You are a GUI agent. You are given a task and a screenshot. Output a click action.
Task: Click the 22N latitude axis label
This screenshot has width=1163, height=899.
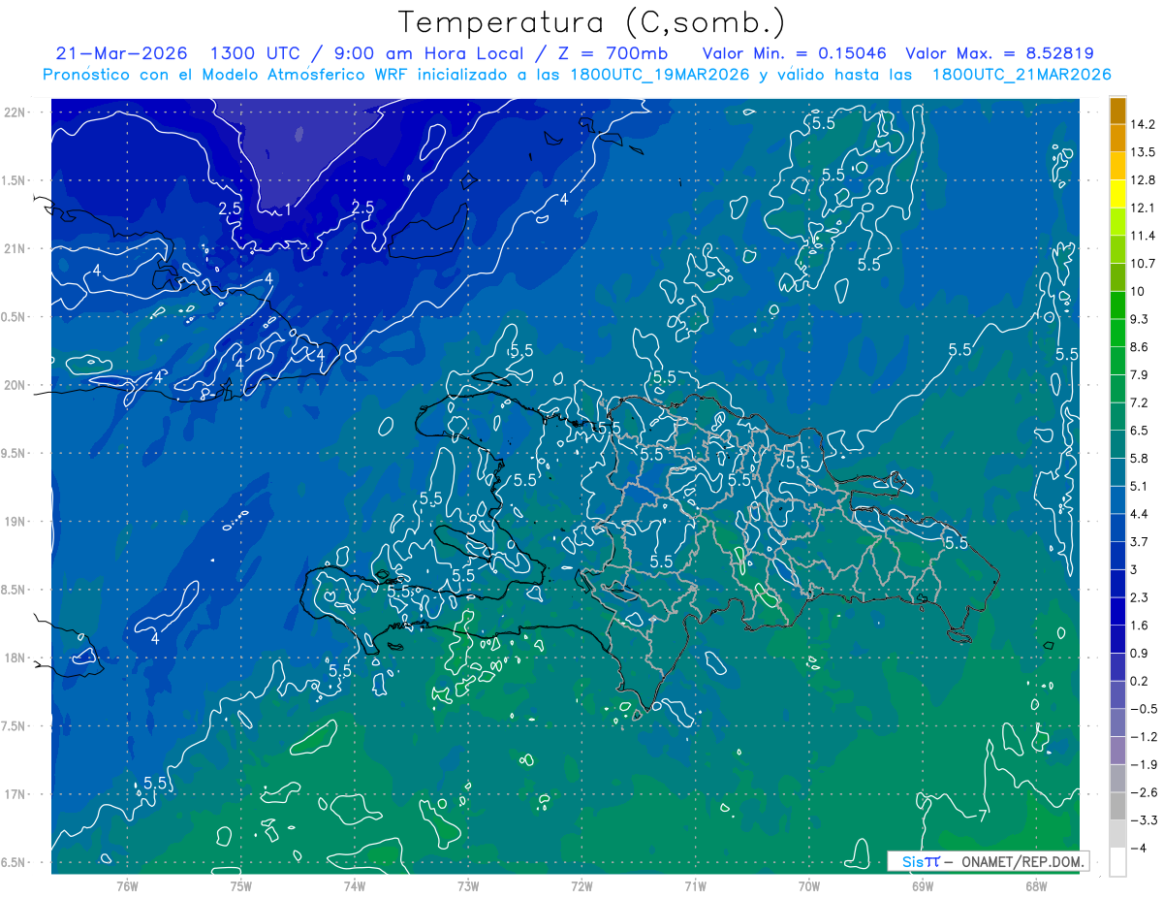coord(16,112)
